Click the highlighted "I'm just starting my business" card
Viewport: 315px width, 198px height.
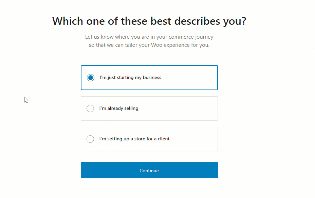pyautogui.click(x=149, y=78)
